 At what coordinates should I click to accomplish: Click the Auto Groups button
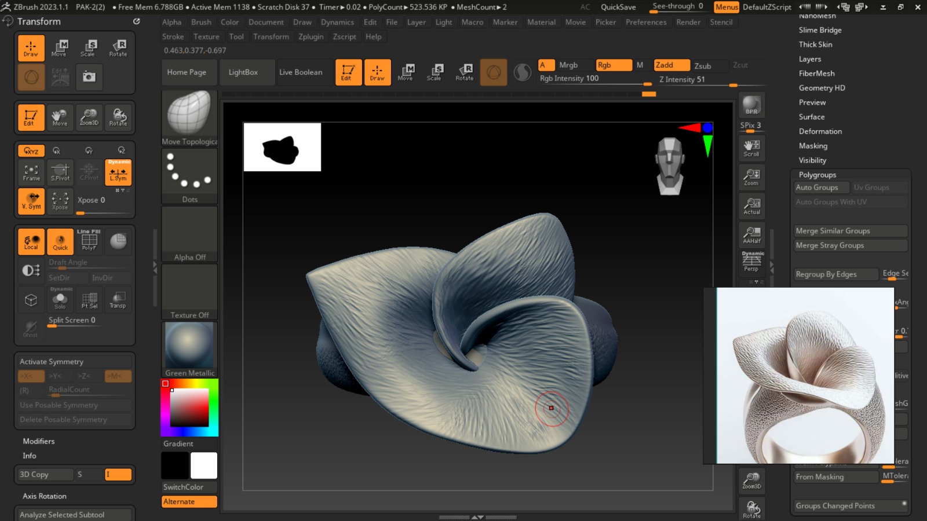817,188
